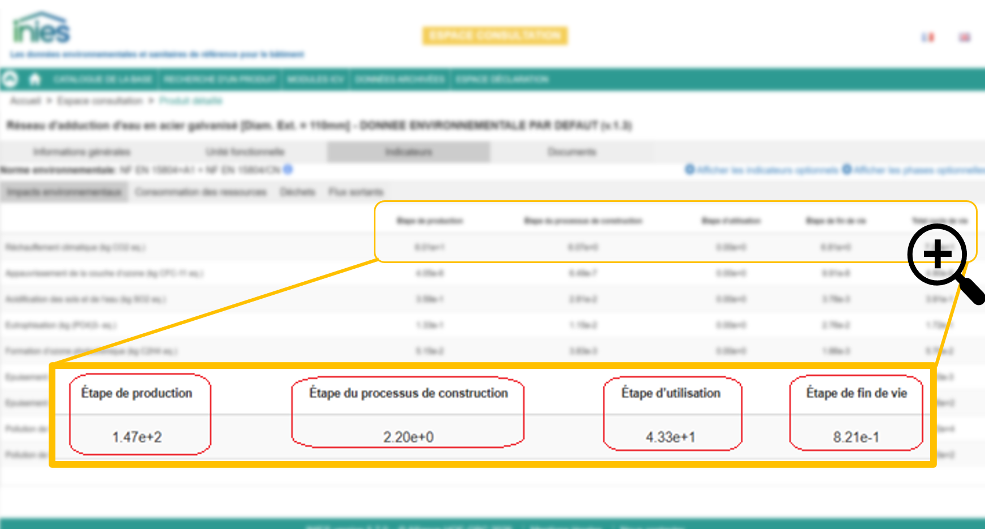Image resolution: width=985 pixels, height=529 pixels.
Task: Switch to the Informations générales tab
Action: [82, 152]
